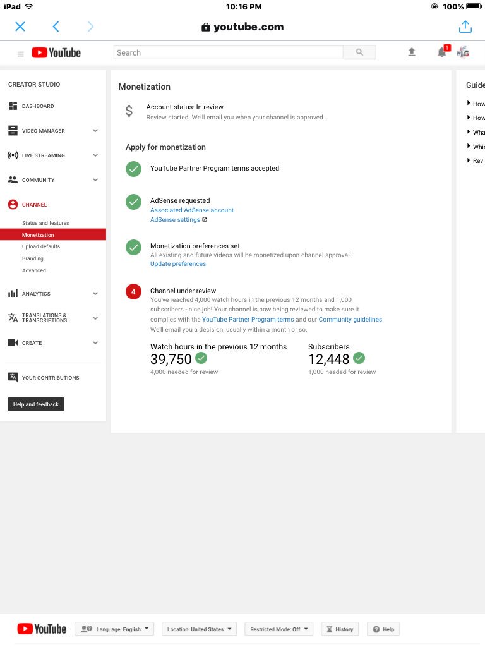Expand the Community chevron
The image size is (485, 647).
pyautogui.click(x=95, y=180)
